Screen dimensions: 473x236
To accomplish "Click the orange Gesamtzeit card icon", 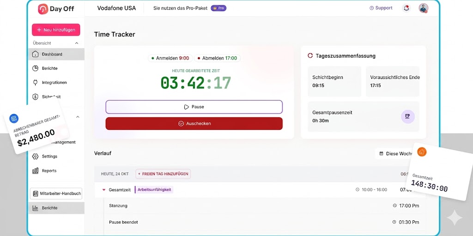I will pyautogui.click(x=422, y=152).
